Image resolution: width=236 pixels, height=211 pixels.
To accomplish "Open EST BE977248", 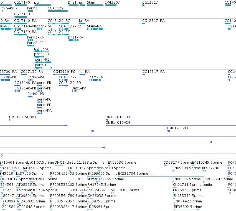I will 204,171.
